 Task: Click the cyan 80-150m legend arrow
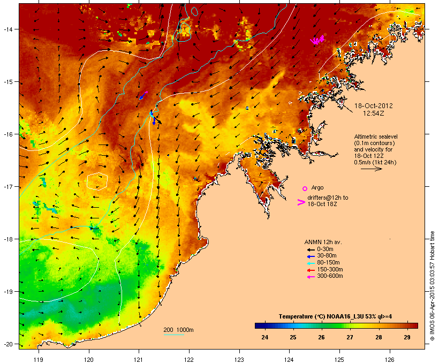point(311,263)
